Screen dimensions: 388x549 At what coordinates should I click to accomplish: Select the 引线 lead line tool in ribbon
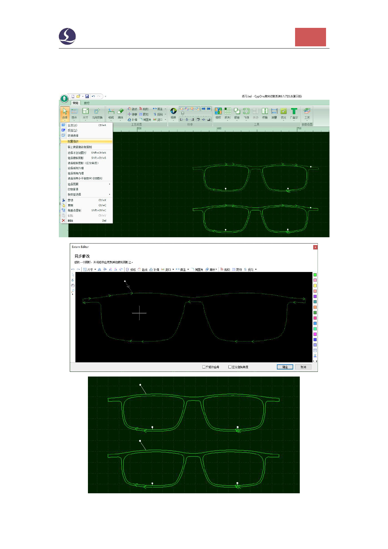111,113
